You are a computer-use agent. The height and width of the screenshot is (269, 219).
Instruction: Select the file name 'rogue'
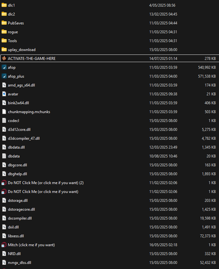pyautogui.click(x=13, y=32)
